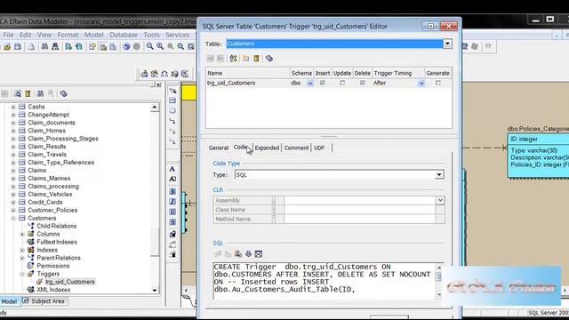Click the printer icon above the SQL code box
The image size is (569, 320).
248,253
